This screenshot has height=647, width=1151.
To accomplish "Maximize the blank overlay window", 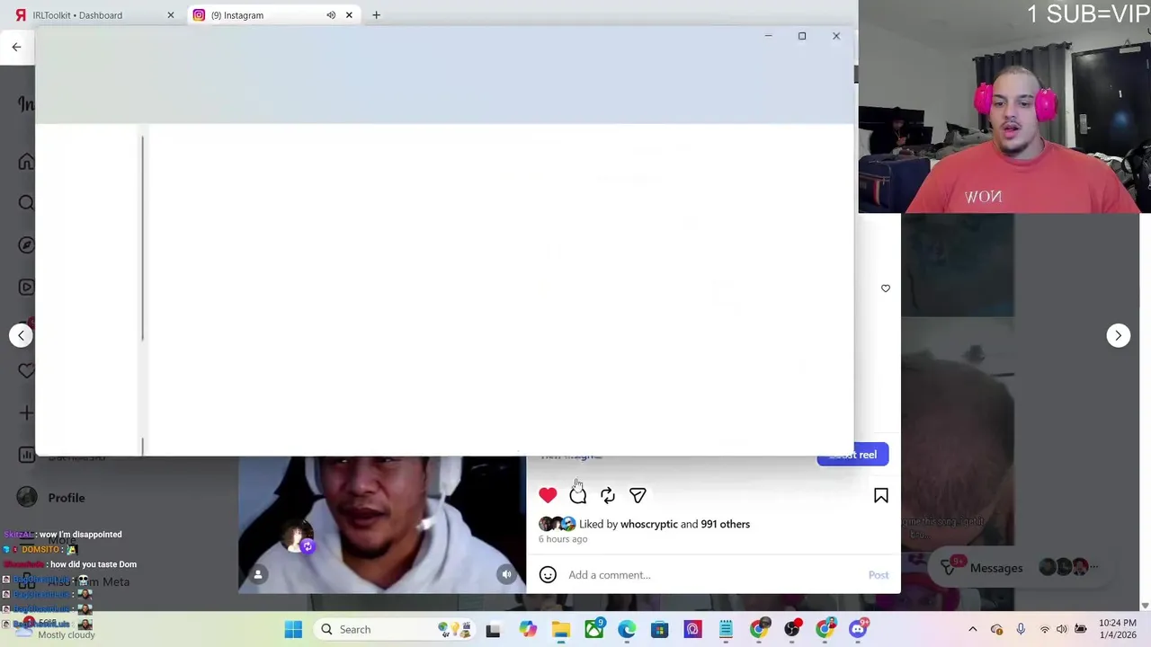I will 802,36.
